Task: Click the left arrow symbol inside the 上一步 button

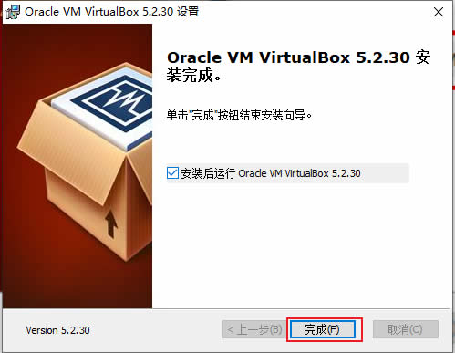Action: pos(231,330)
